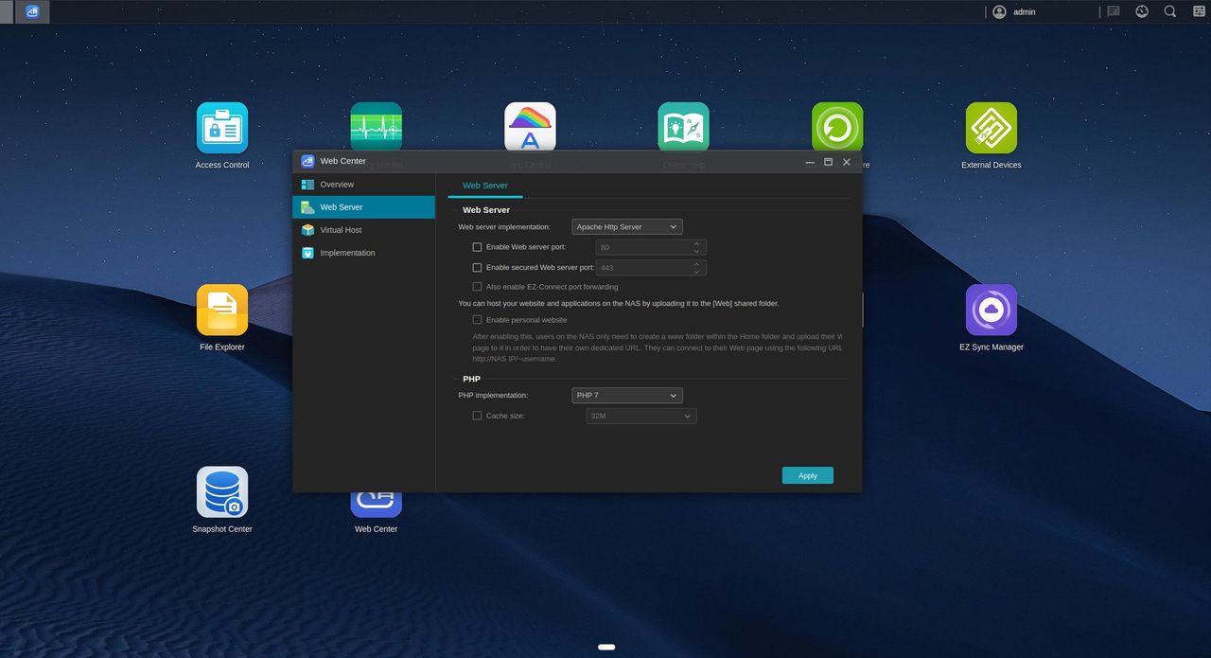Click the desktop page indicator dot
The width and height of the screenshot is (1211, 658).
click(606, 647)
